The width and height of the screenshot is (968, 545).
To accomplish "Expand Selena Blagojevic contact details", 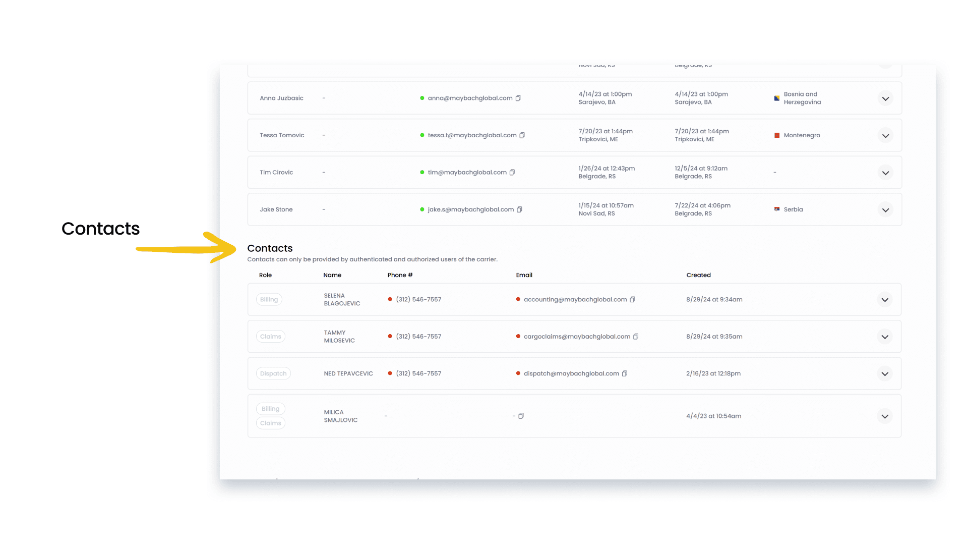I will click(x=884, y=300).
